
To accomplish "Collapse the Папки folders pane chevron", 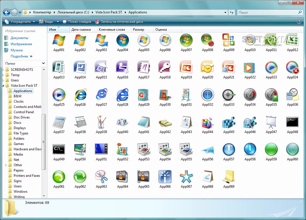I will pos(44,63).
